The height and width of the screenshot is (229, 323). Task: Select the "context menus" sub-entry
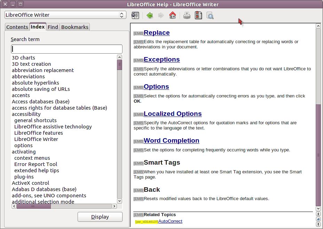pos(32,158)
